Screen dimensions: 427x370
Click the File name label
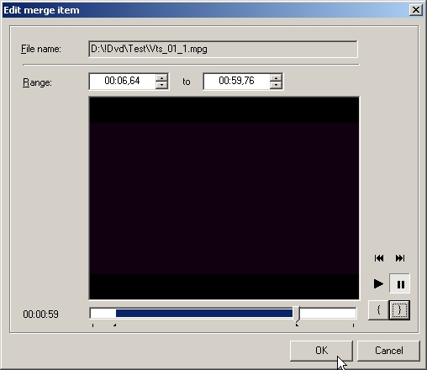point(41,49)
